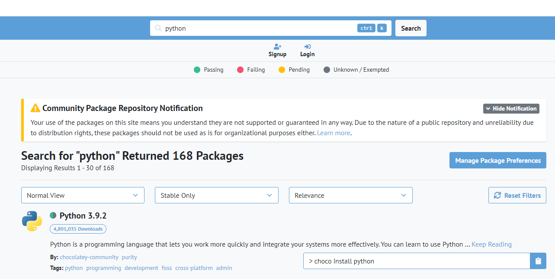Click the red Failing status dot
This screenshot has width=555, height=279.
[241, 70]
